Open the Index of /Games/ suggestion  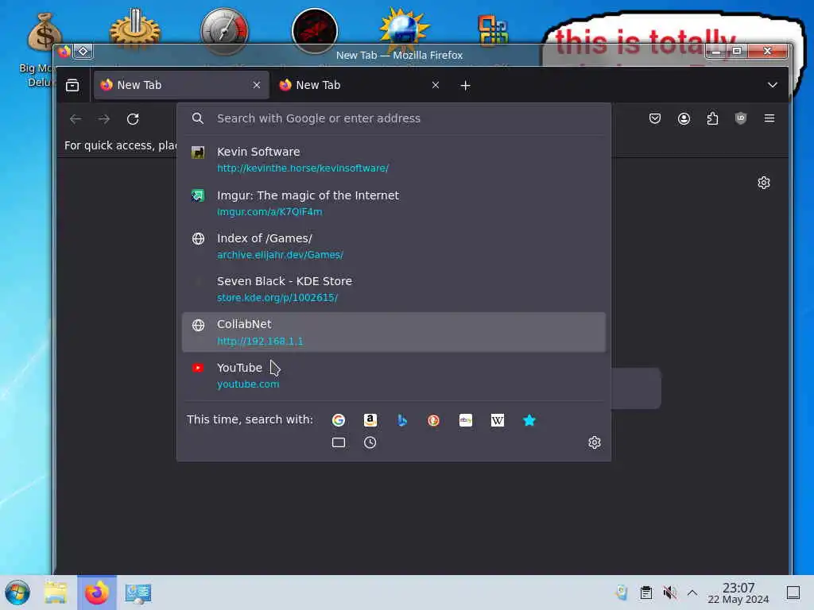(393, 246)
